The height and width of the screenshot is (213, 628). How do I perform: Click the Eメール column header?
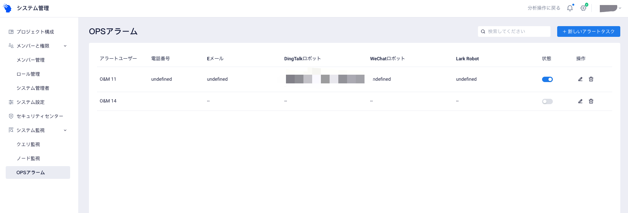click(x=215, y=59)
